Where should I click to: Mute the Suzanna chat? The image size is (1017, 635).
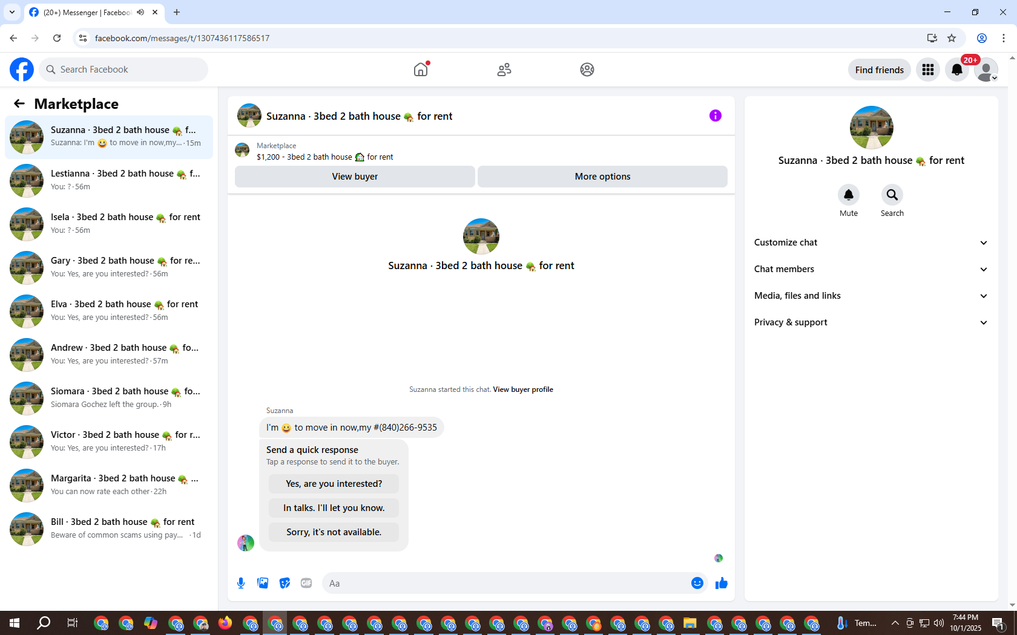click(x=849, y=195)
